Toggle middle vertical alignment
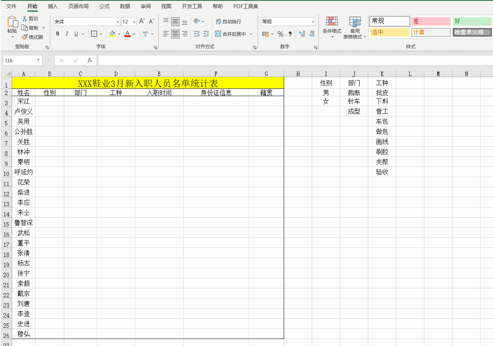The height and width of the screenshot is (346, 493). pyautogui.click(x=175, y=21)
